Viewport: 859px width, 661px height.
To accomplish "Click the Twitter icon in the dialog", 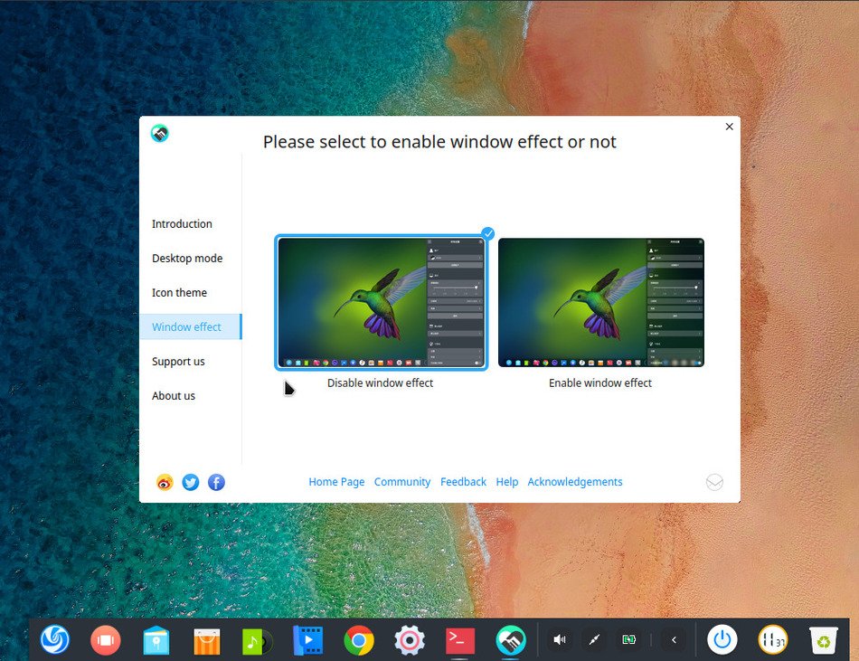I will (x=190, y=482).
